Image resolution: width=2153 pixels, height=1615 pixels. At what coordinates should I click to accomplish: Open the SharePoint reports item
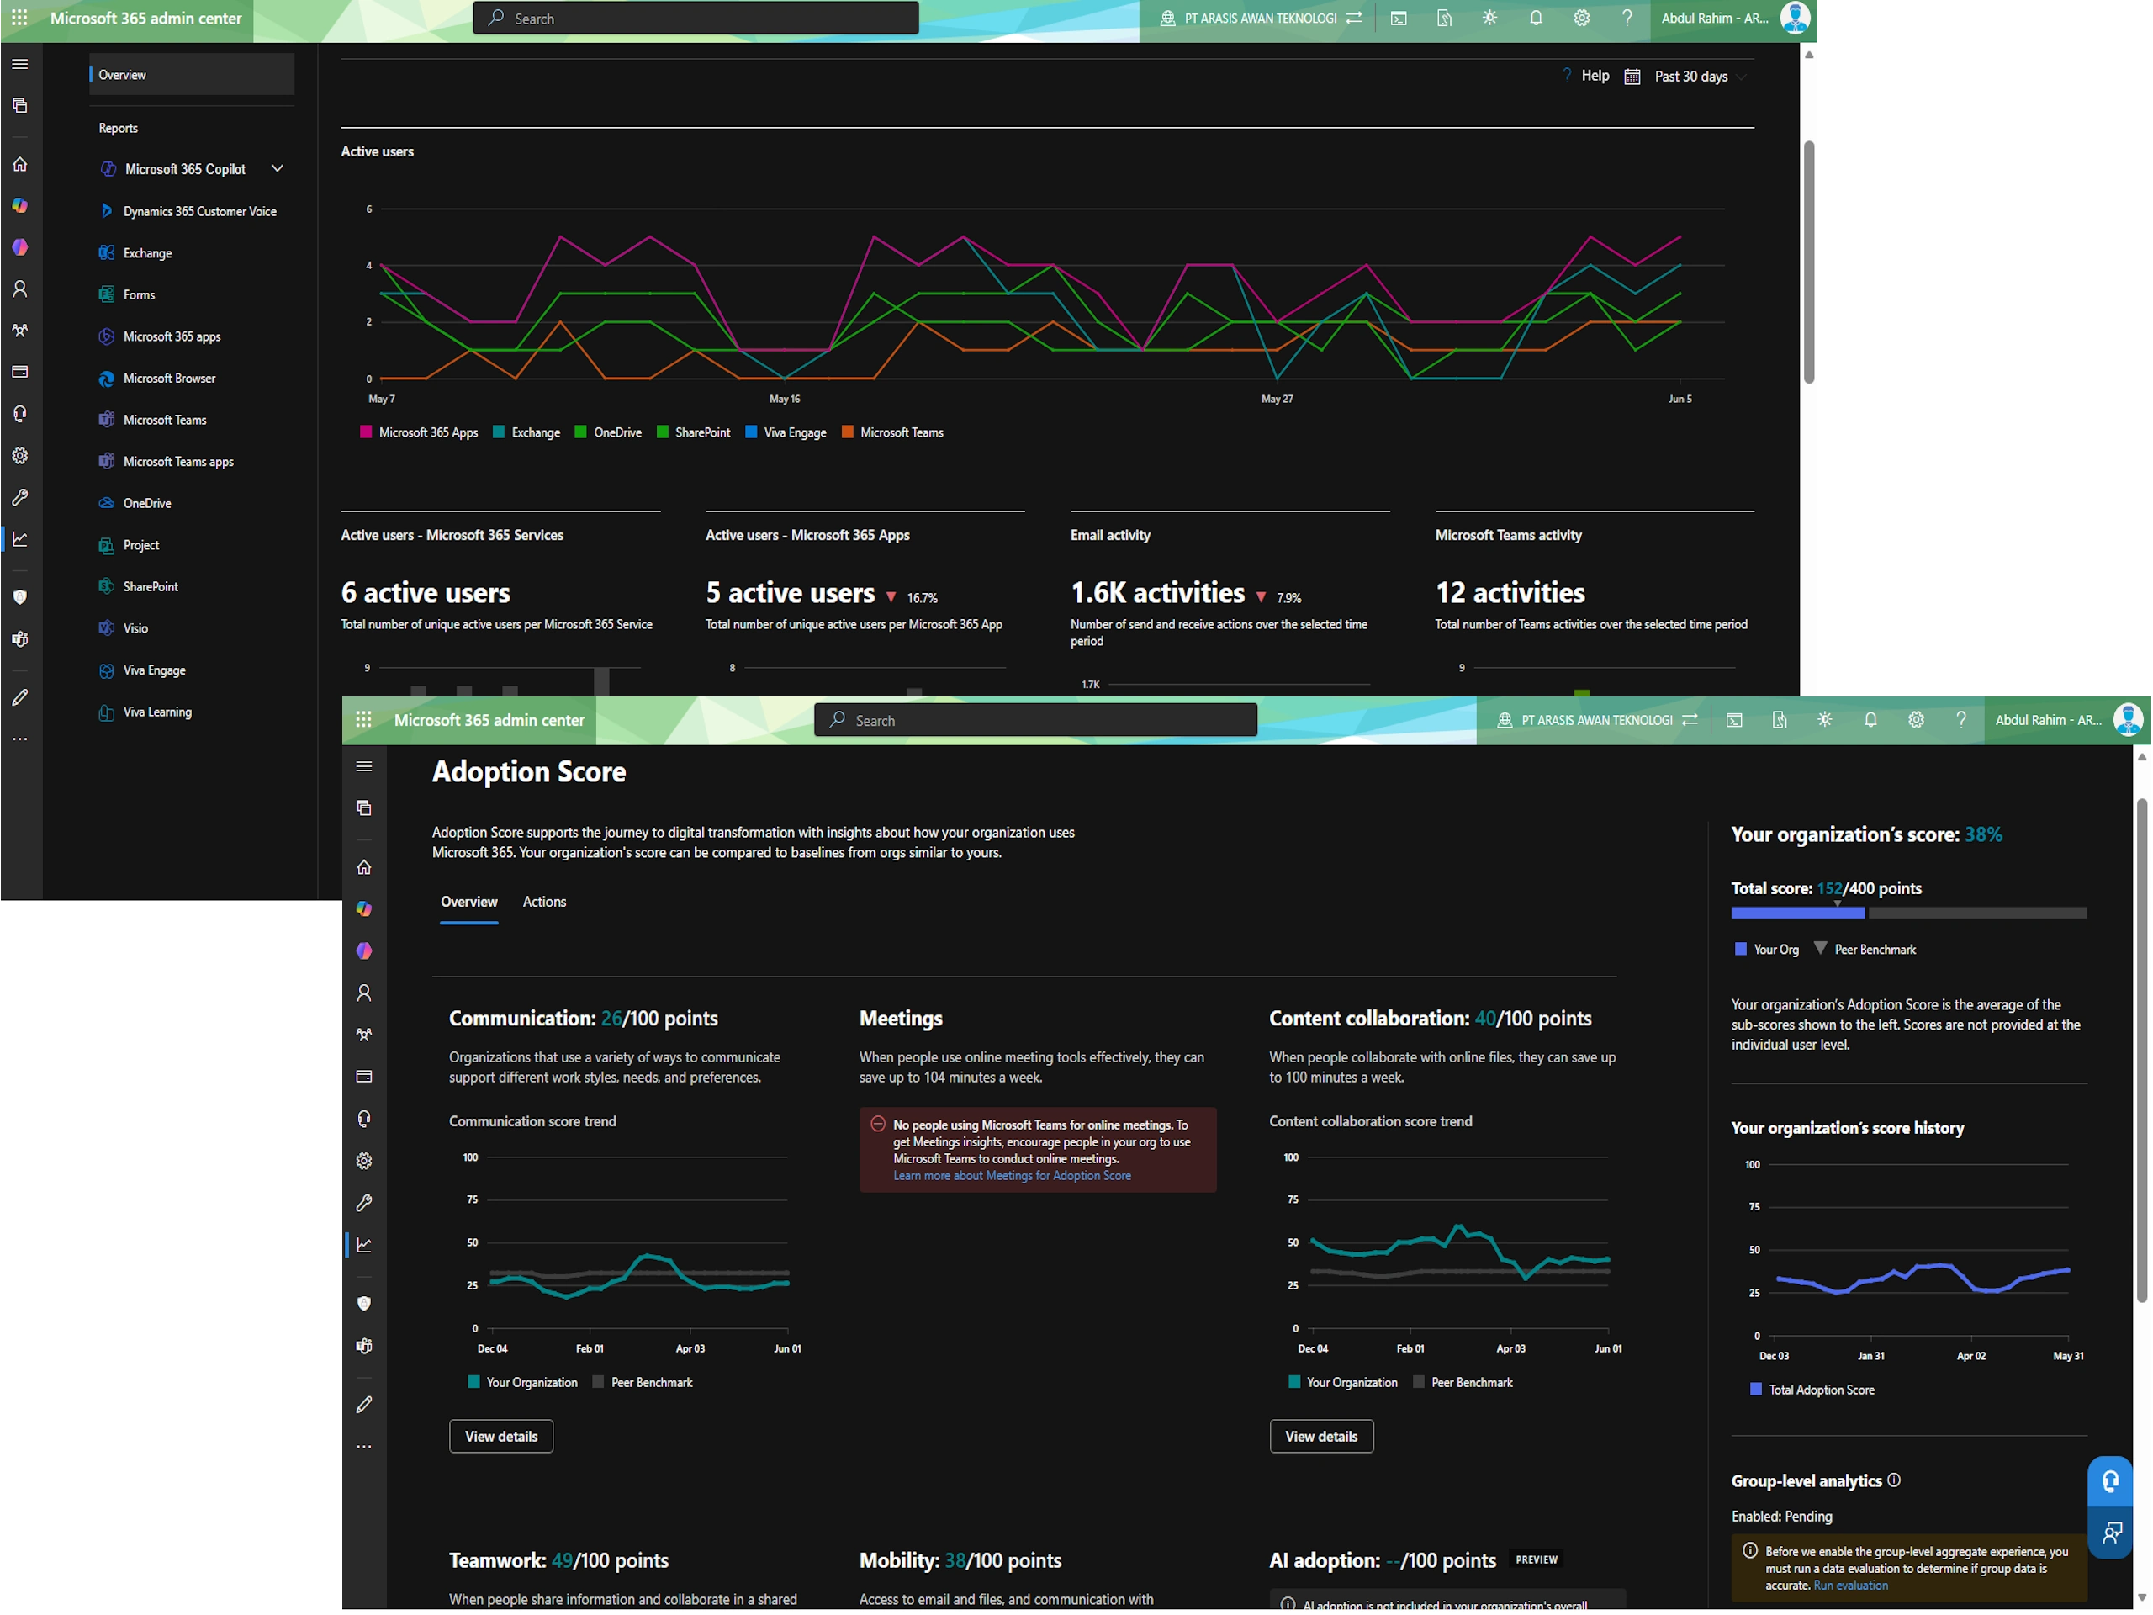(x=150, y=587)
